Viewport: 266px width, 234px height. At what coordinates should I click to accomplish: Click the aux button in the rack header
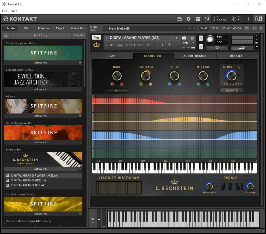tap(254, 28)
